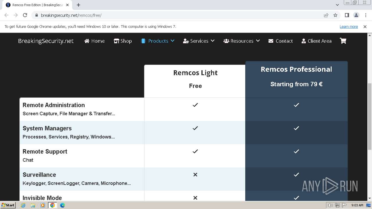The width and height of the screenshot is (372, 209).
Task: Click the taskbar clock 9:03 AM
Action: [x=357, y=205]
